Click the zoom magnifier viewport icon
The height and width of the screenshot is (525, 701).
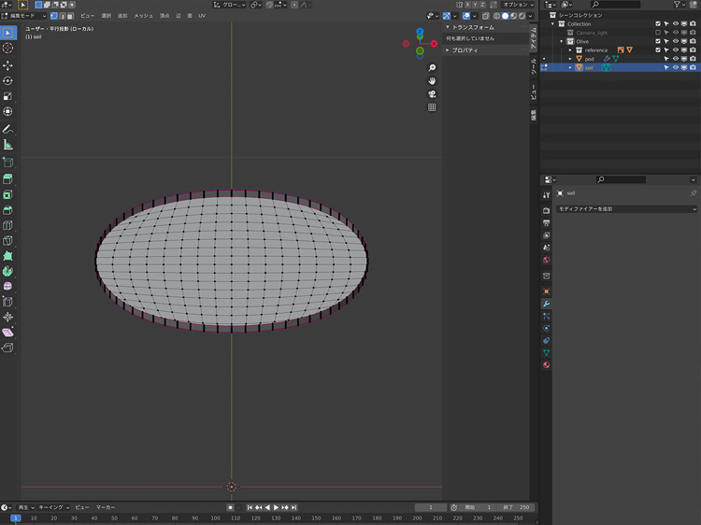[x=432, y=68]
